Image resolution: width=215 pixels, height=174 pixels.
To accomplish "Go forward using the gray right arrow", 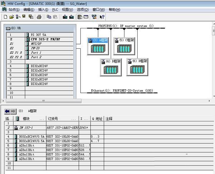I will tap(13, 111).
